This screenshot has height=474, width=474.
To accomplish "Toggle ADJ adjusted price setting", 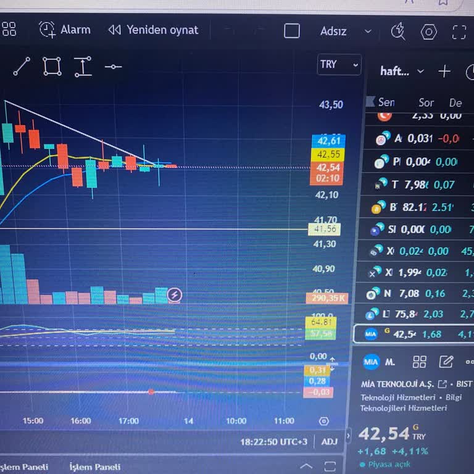I will [330, 442].
